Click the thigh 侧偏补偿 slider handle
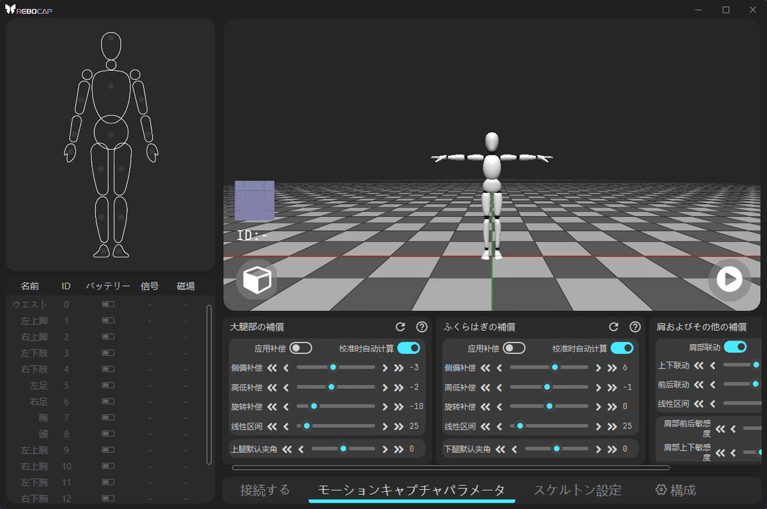767x509 pixels. (x=333, y=367)
